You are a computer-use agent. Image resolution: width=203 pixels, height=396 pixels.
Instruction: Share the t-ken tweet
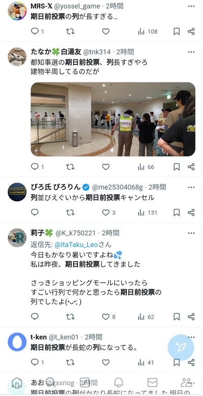click(191, 363)
